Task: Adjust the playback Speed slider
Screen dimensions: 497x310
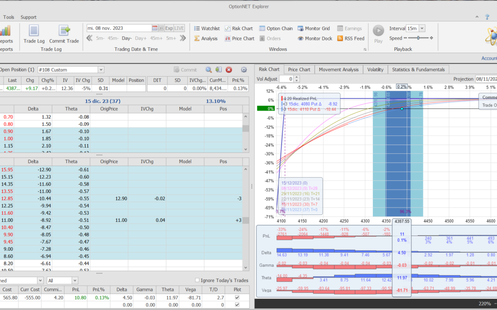Action: [418, 39]
